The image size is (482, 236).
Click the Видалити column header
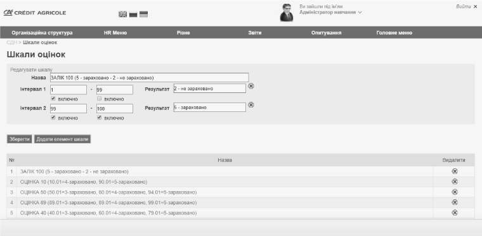(x=453, y=160)
